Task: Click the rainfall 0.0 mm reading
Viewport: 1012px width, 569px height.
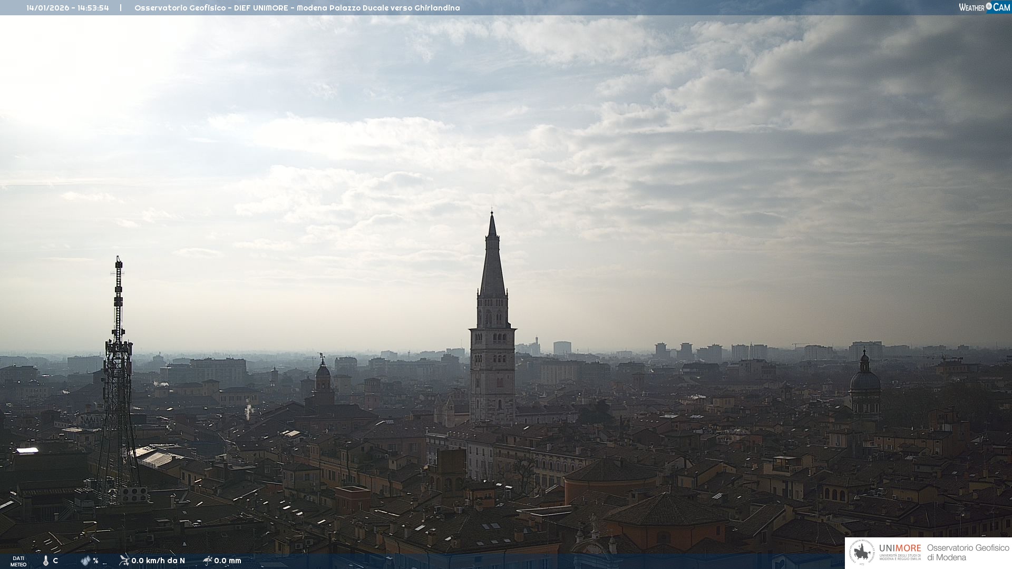Action: pyautogui.click(x=228, y=561)
